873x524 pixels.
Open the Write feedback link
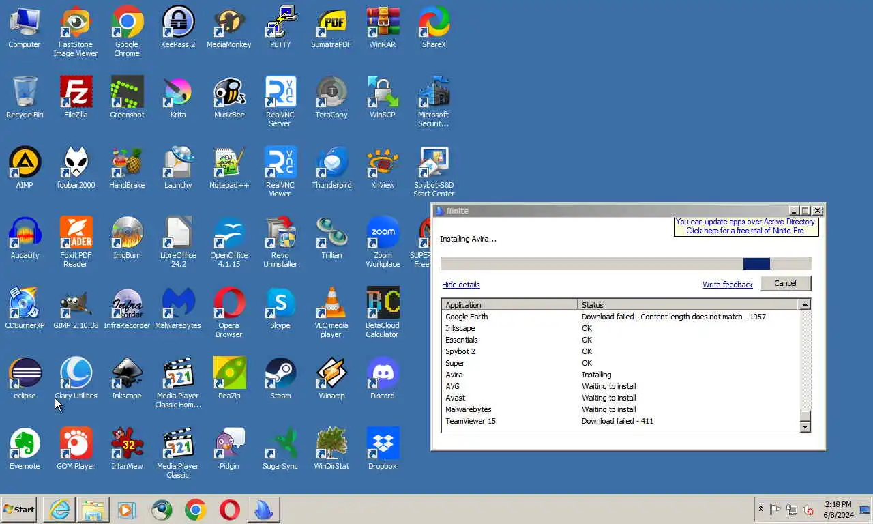[x=728, y=285]
